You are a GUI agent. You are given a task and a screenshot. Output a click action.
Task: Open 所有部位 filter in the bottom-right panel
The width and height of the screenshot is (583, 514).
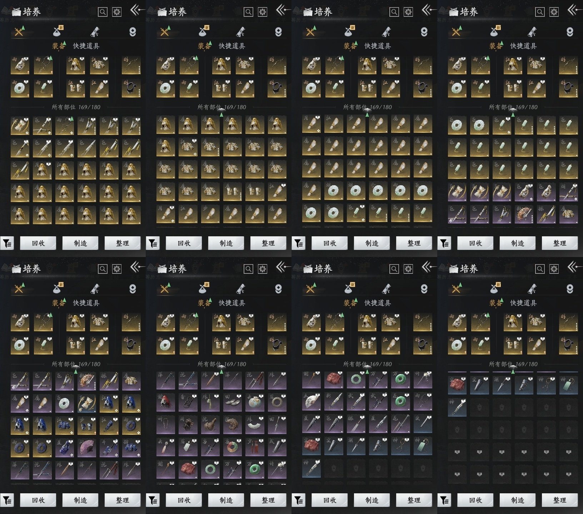point(513,364)
